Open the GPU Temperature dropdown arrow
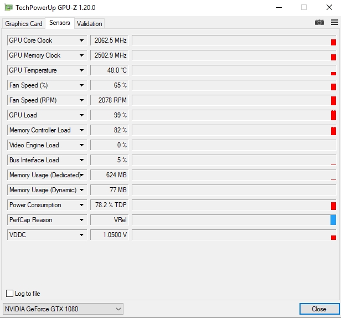Viewport: 341px width, 318px height. [81, 70]
